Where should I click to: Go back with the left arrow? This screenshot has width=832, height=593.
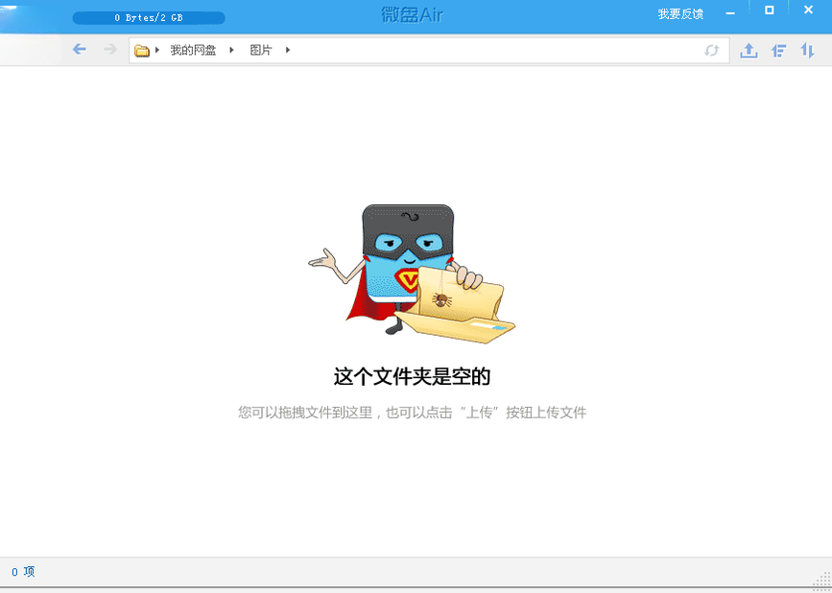[79, 49]
